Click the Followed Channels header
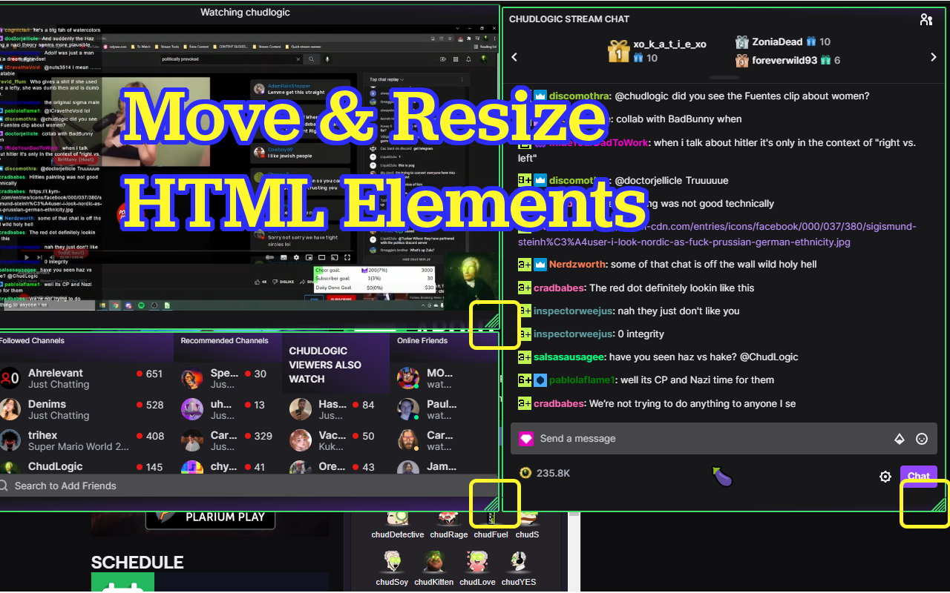The image size is (950, 593). tap(32, 341)
